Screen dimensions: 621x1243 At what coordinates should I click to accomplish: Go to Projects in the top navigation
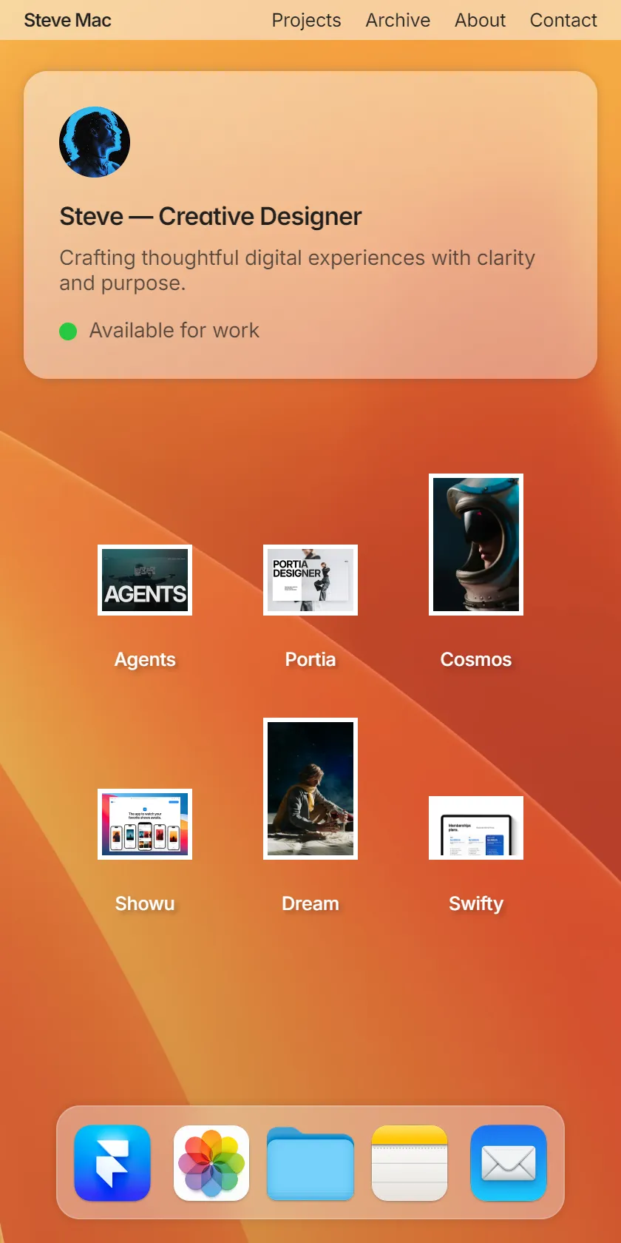pos(306,20)
